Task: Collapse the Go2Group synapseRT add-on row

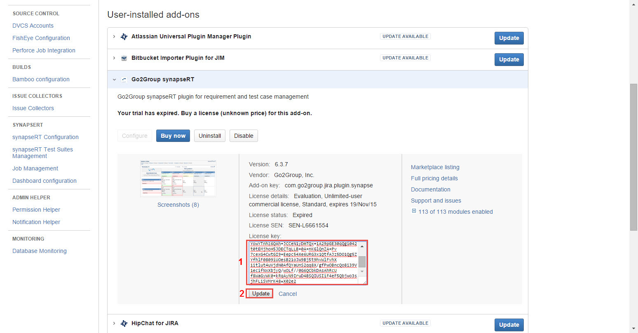Action: point(114,80)
